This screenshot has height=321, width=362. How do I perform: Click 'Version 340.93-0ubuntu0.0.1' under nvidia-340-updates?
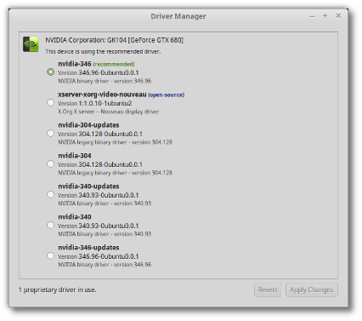pyautogui.click(x=99, y=195)
